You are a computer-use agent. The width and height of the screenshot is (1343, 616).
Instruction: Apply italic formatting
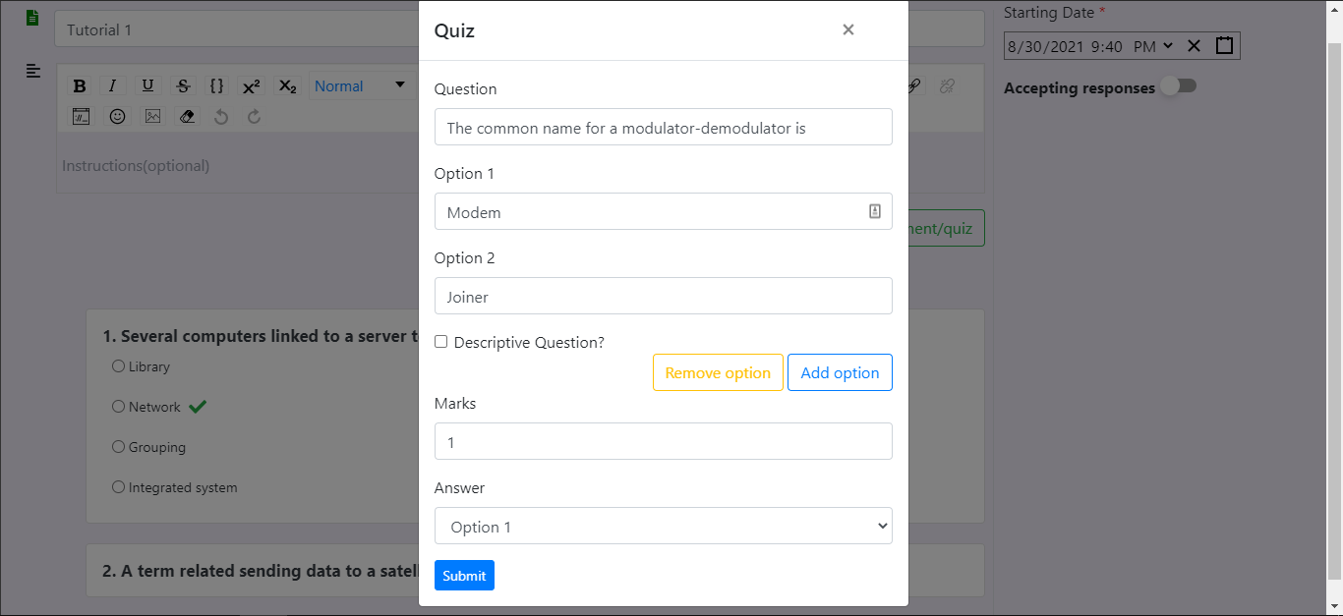point(113,86)
